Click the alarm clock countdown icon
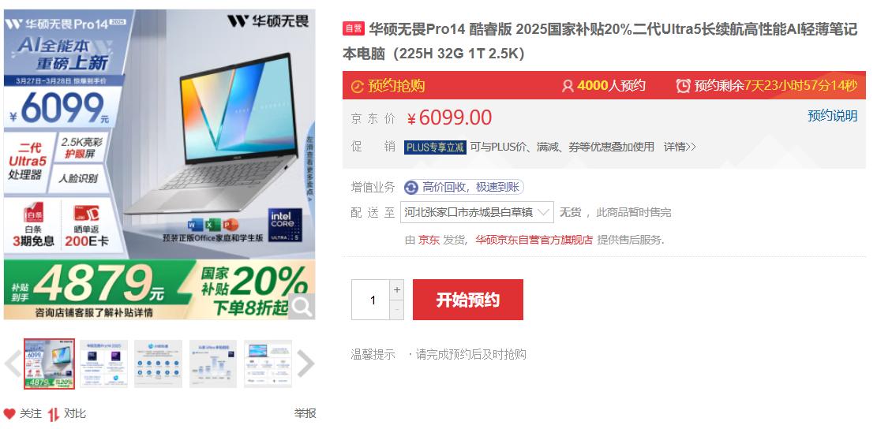The image size is (877, 429). (x=683, y=85)
